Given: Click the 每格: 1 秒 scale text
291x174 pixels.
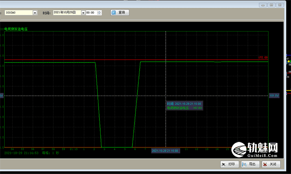Looking at the screenshot, I should pyautogui.click(x=50, y=153).
